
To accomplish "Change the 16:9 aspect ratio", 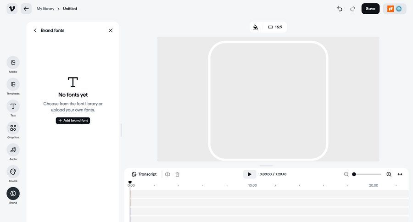I will [x=275, y=27].
